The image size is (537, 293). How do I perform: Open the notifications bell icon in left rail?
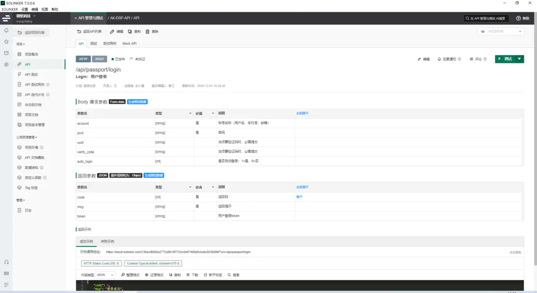click(6, 30)
